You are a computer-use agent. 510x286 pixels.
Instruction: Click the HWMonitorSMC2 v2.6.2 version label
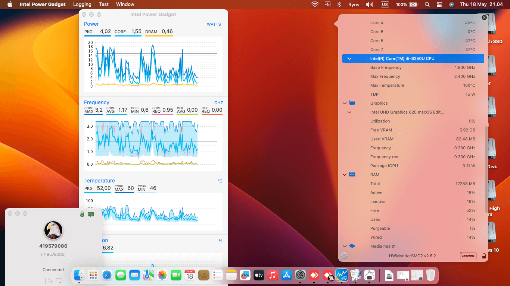412,256
